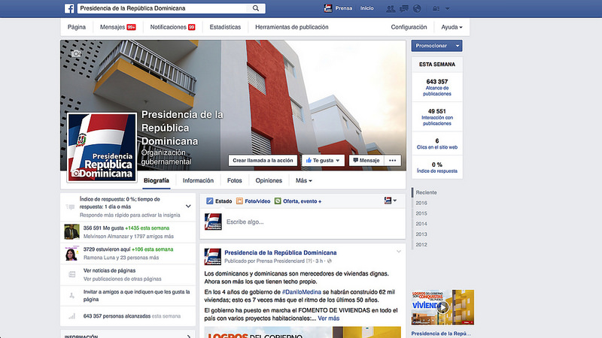Click post title Presidencia de la República Dominicana

[280, 252]
